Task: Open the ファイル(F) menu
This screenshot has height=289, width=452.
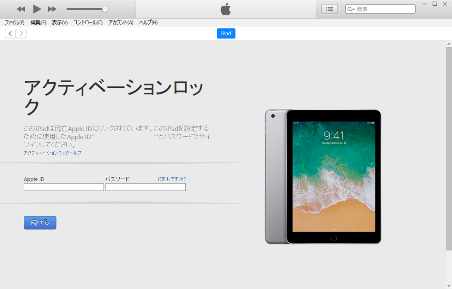Action: click(x=15, y=23)
